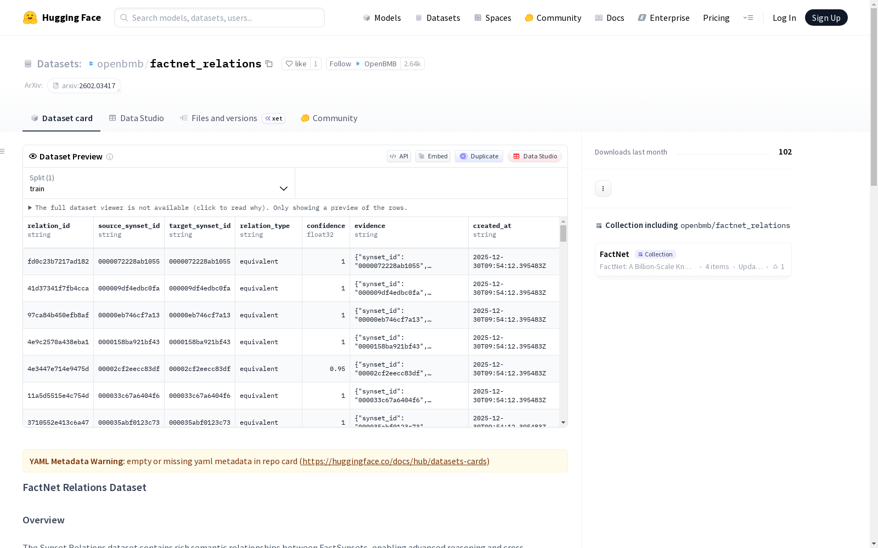
Task: Go to Models in the top navigation
Action: point(382,18)
